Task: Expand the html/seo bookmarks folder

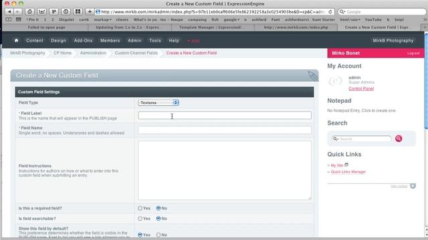Action: 350,19
